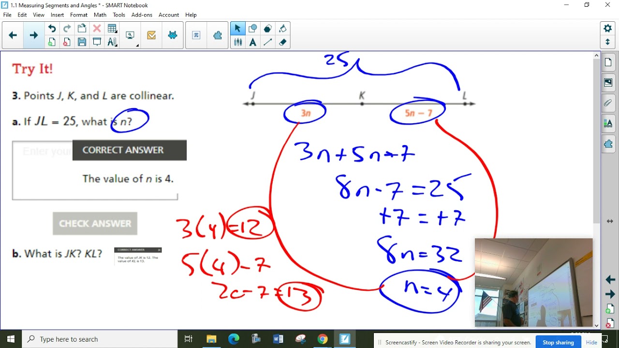Click the vertical scrollbar down arrow
Screen dimensions: 619x348
pos(596,326)
